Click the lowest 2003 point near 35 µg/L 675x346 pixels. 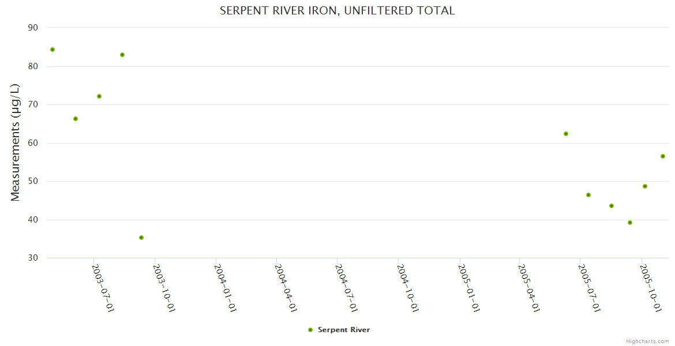point(141,238)
